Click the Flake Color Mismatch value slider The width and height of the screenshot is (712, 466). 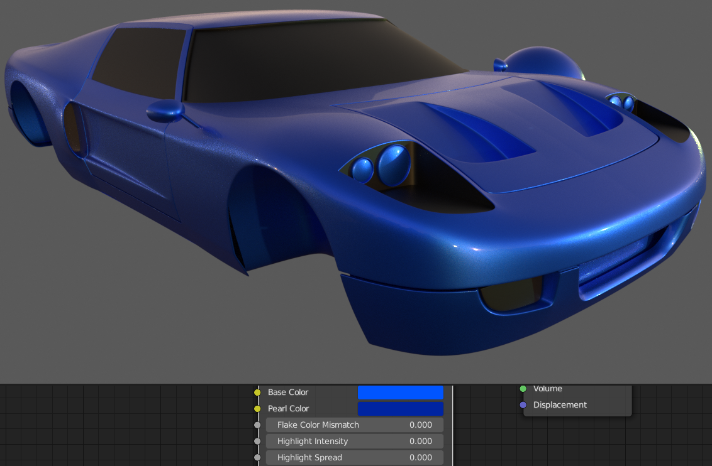354,425
